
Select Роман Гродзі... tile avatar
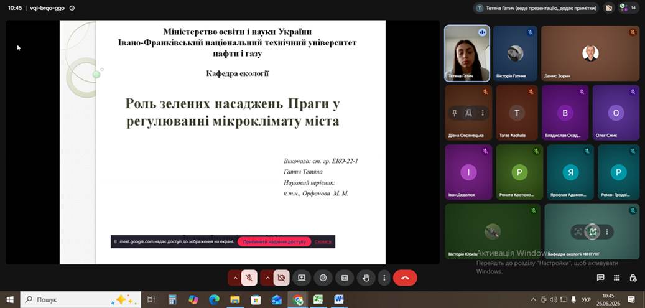pyautogui.click(x=619, y=172)
